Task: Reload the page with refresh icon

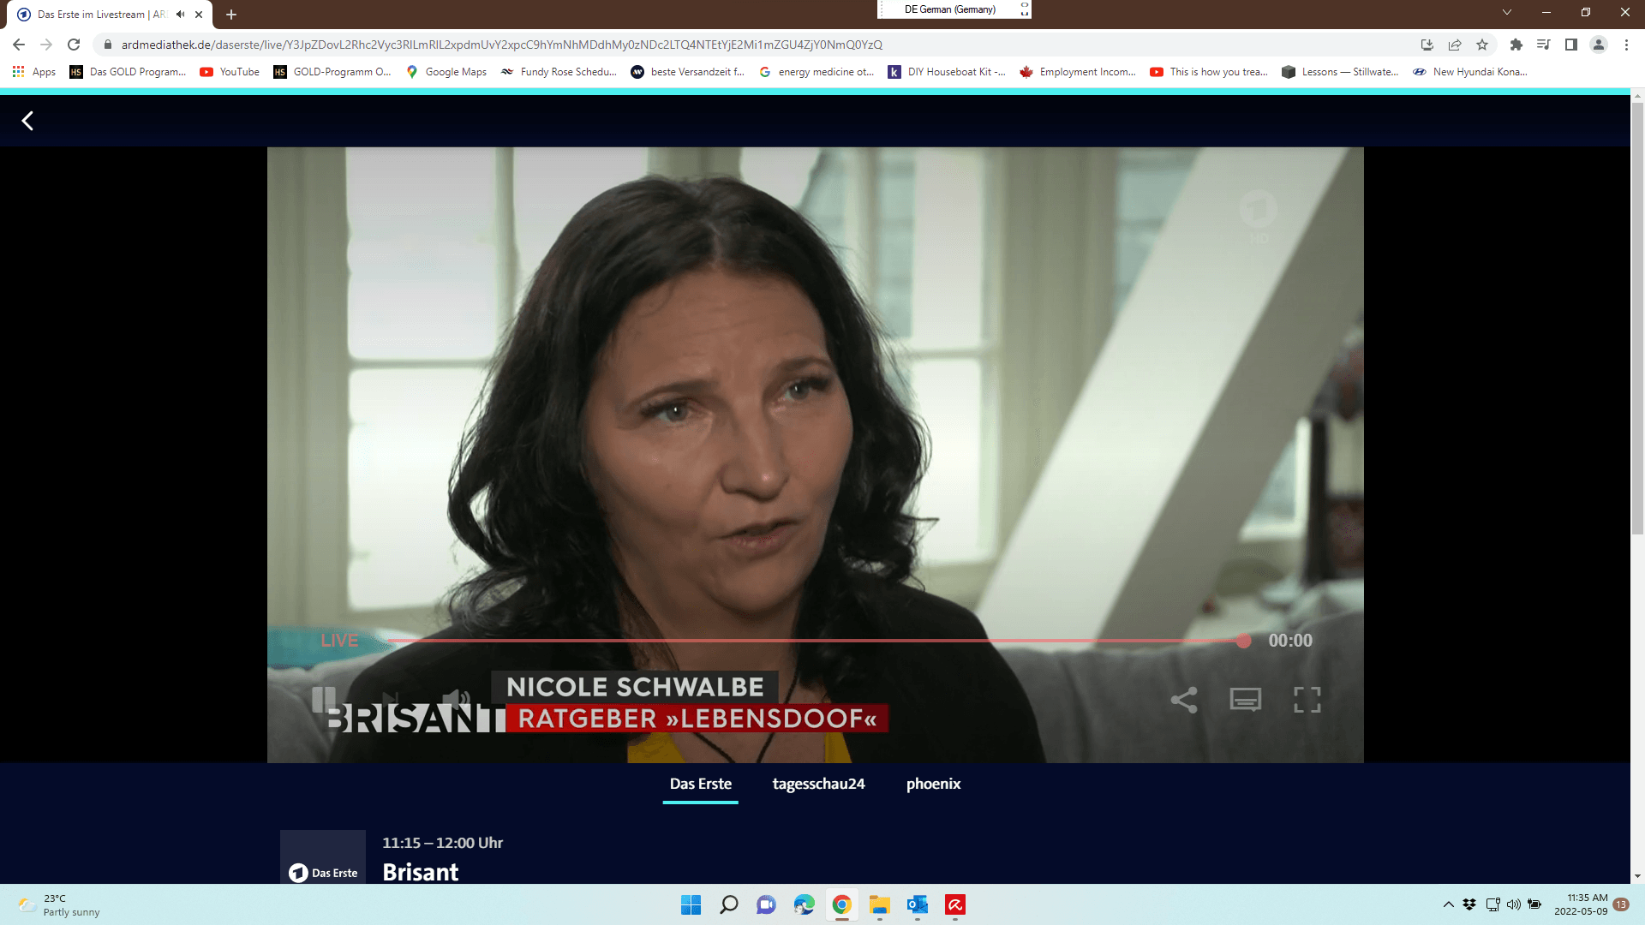Action: (x=74, y=45)
